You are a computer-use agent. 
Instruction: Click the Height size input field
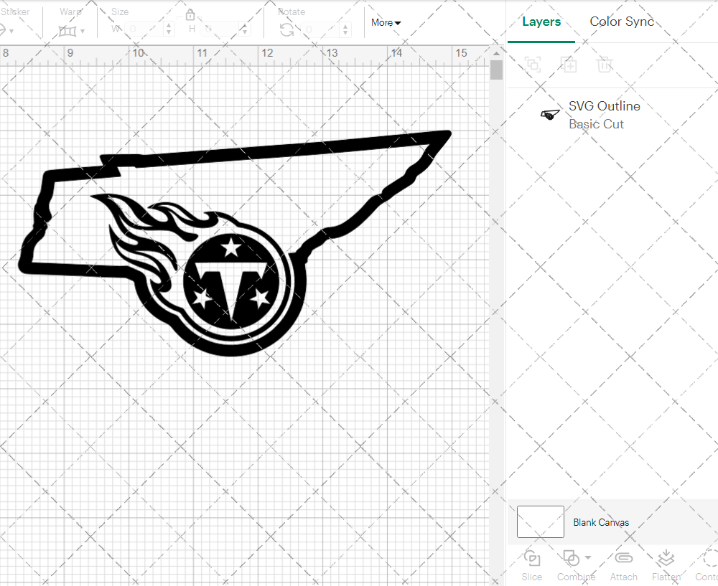click(220, 29)
